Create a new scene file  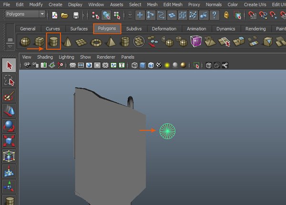[x=54, y=15]
